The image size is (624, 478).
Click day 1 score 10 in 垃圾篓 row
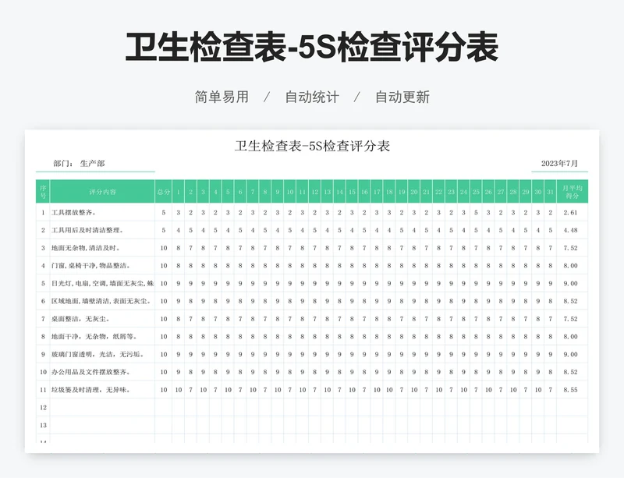(179, 390)
